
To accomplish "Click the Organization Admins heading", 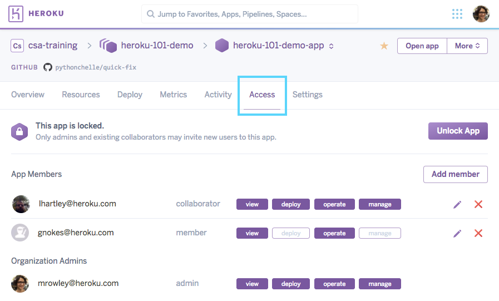I will 49,261.
